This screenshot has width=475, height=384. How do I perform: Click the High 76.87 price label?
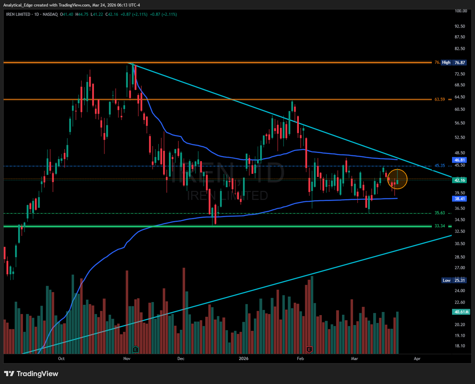click(x=453, y=63)
